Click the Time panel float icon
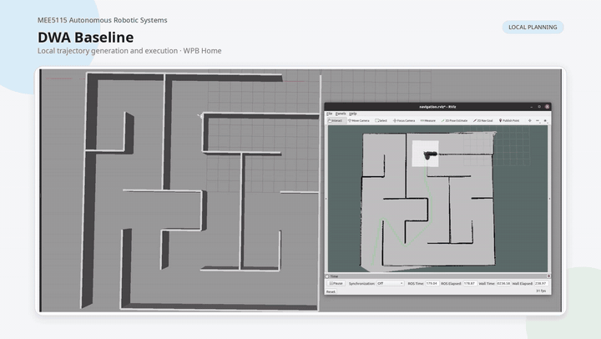Image resolution: width=601 pixels, height=339 pixels. (x=327, y=276)
